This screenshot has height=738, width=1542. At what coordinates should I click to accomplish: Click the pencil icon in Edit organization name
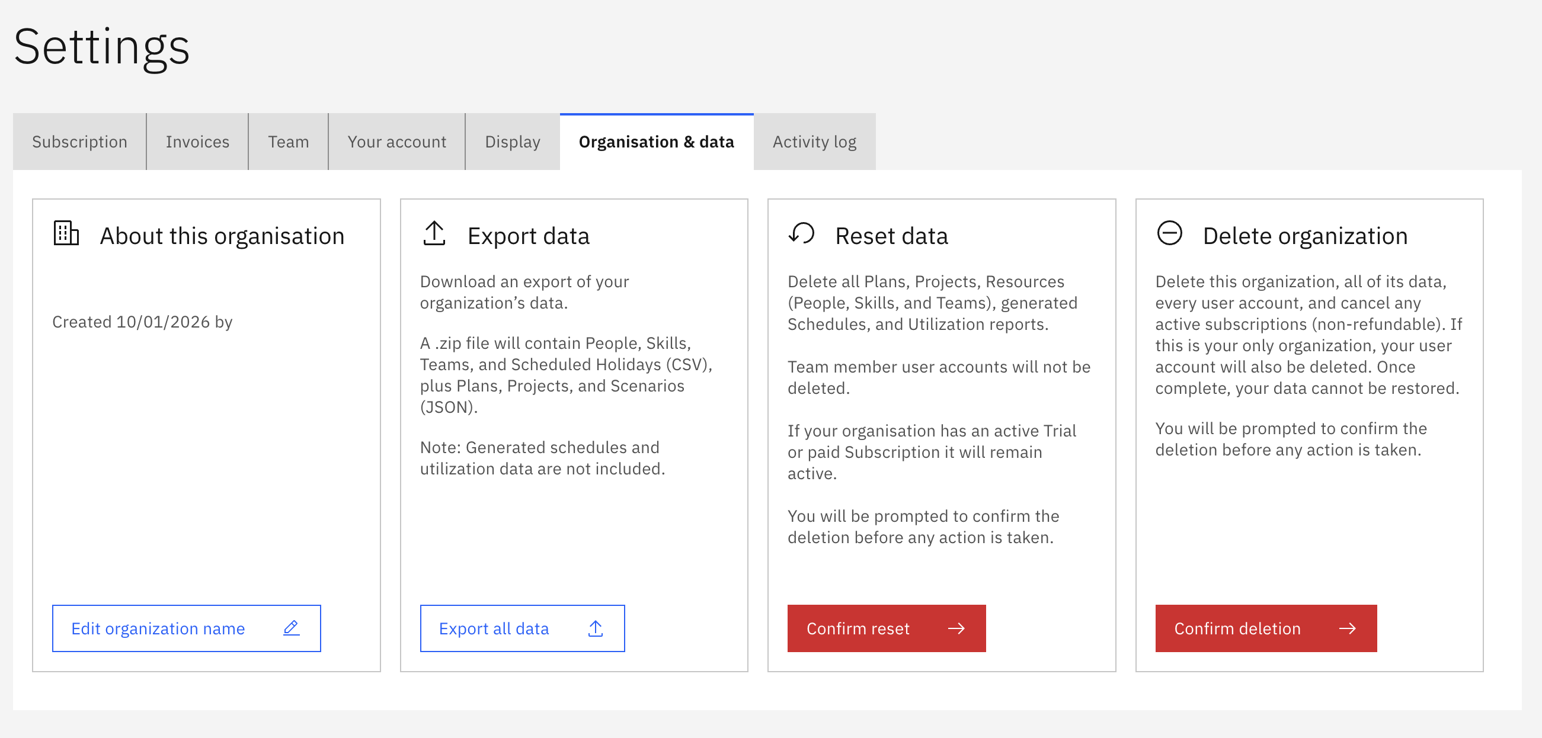pyautogui.click(x=291, y=628)
